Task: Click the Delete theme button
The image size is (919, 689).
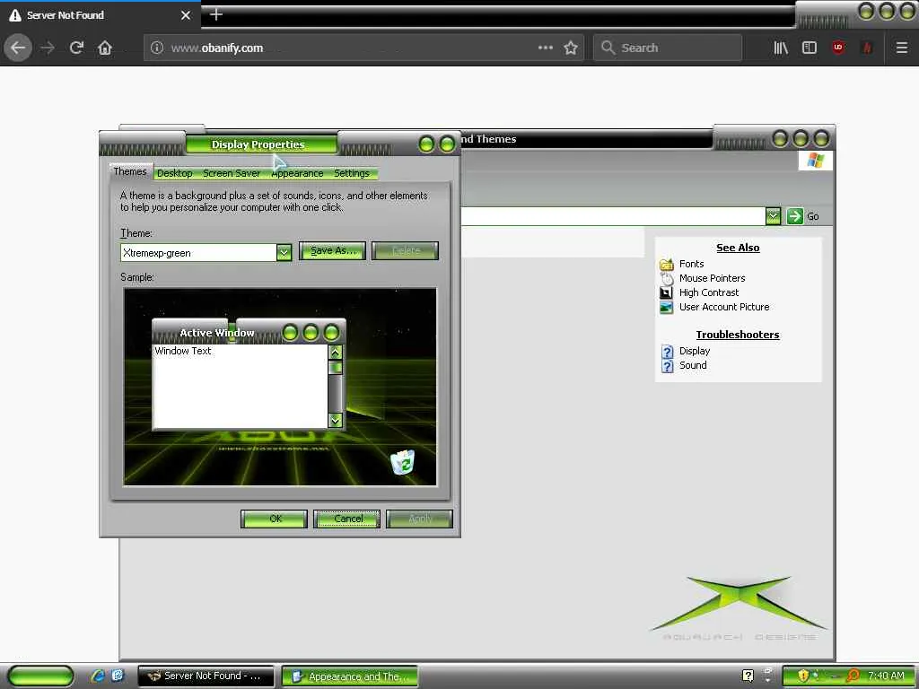Action: tap(405, 251)
